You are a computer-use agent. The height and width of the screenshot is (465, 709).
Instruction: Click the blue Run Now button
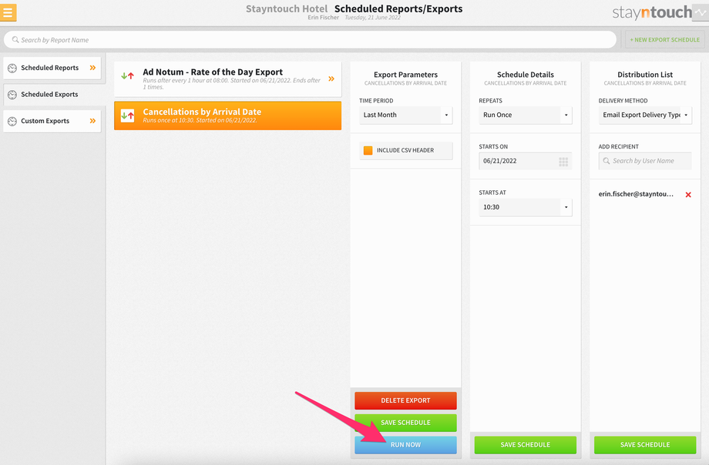point(405,445)
